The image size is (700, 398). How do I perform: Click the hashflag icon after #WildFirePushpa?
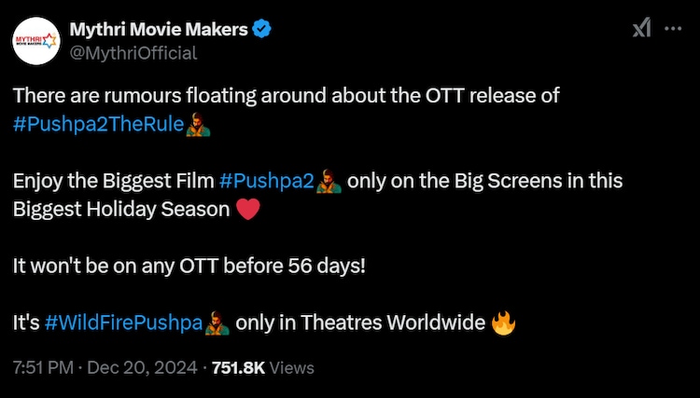[217, 323]
